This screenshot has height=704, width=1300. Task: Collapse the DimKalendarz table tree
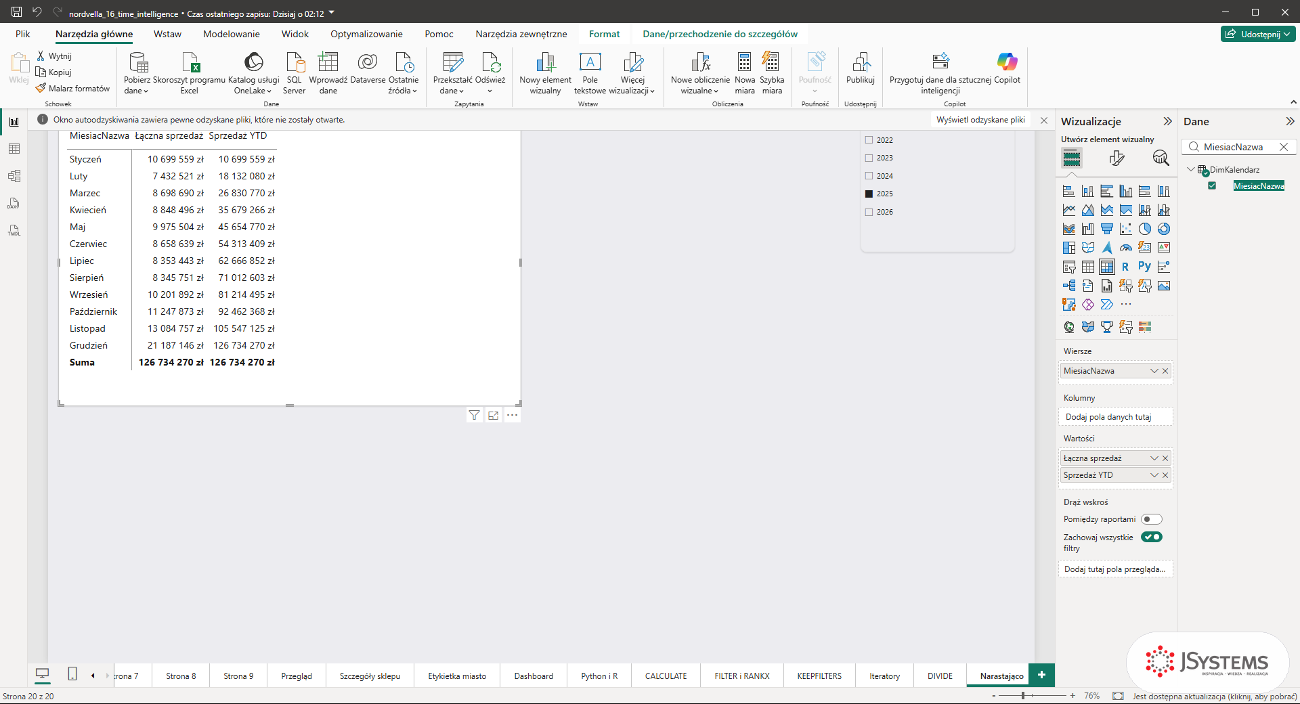[1191, 169]
